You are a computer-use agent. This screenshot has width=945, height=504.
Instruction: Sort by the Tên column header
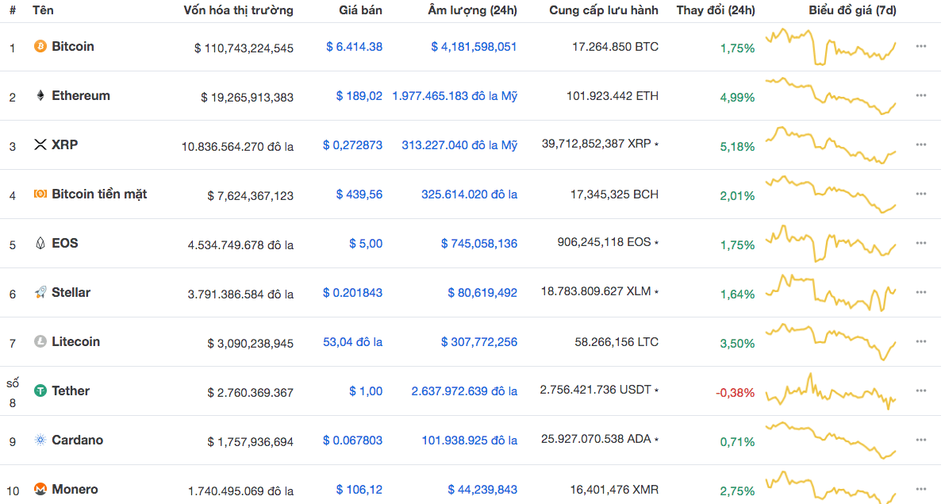(x=43, y=10)
